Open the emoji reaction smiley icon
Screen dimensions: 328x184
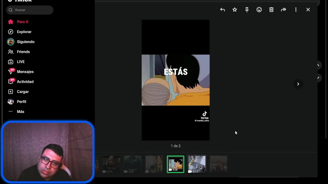[x=259, y=10]
